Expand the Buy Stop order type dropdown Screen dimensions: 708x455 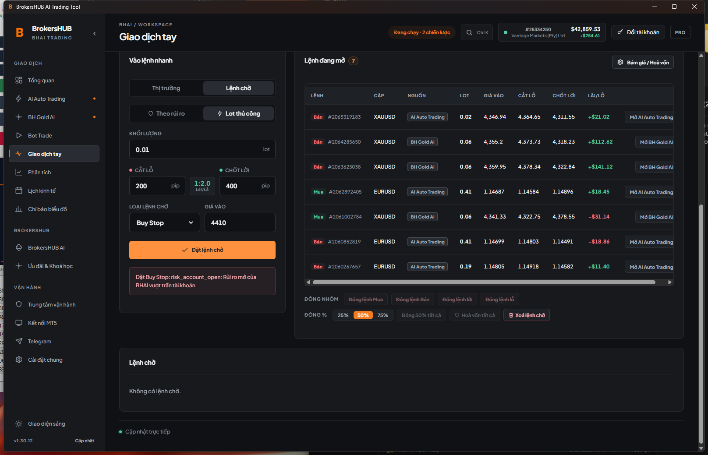pos(165,222)
